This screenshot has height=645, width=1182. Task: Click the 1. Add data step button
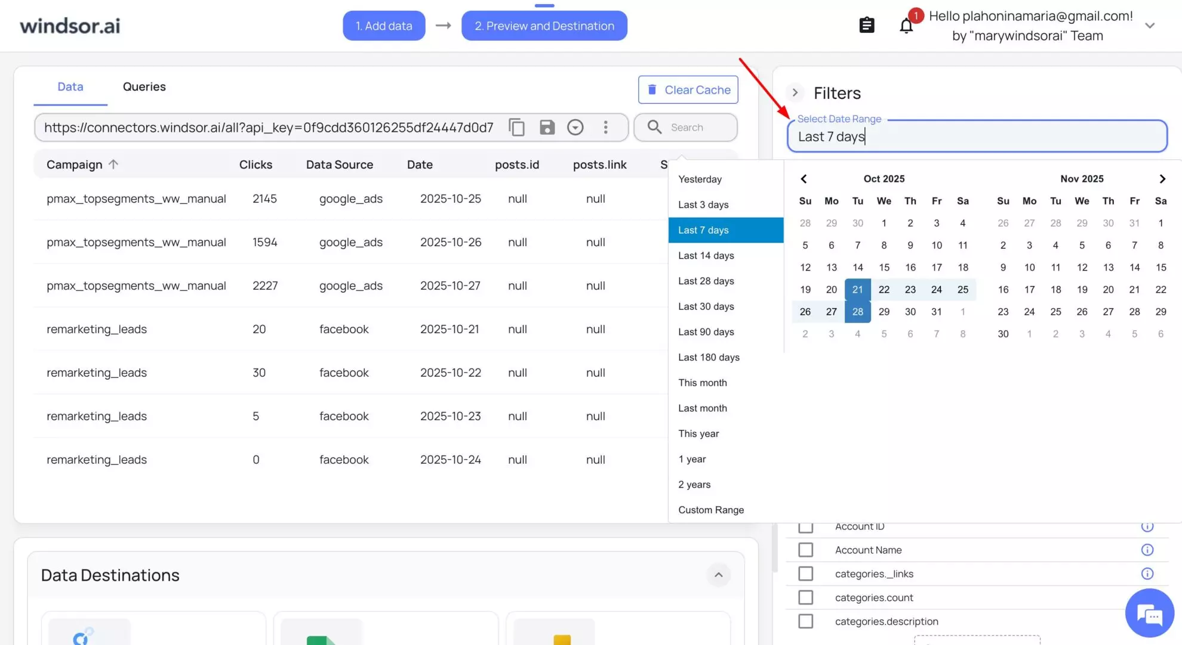click(384, 26)
